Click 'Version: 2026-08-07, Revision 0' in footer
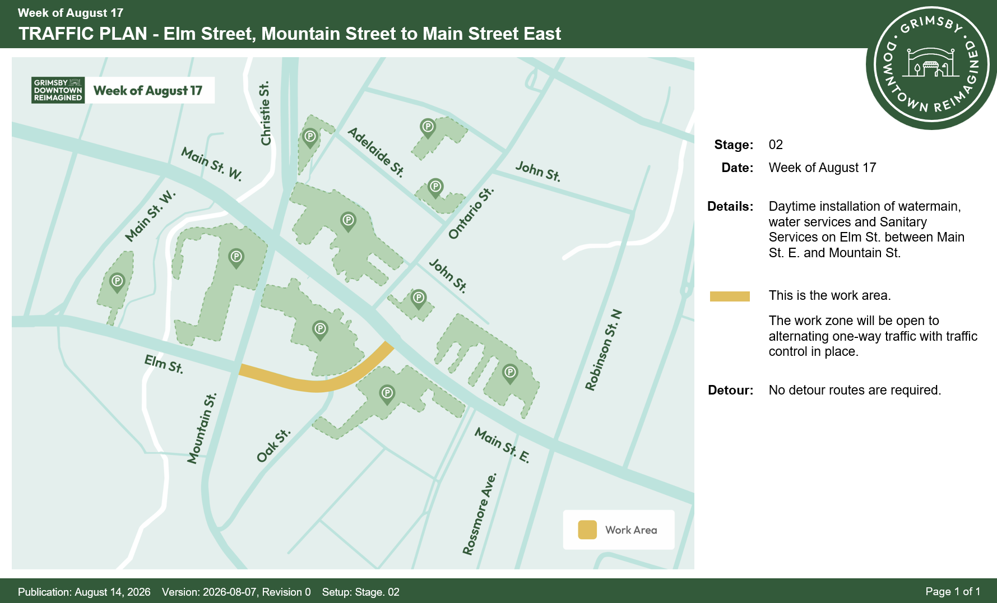 (236, 592)
